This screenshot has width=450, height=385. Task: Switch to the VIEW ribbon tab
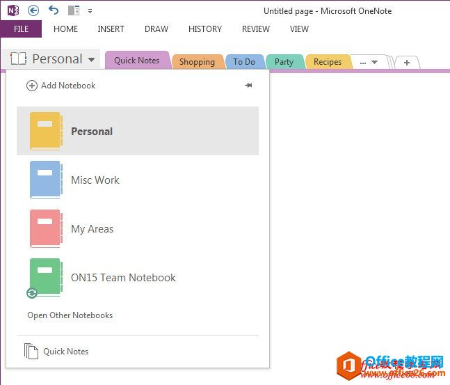299,29
